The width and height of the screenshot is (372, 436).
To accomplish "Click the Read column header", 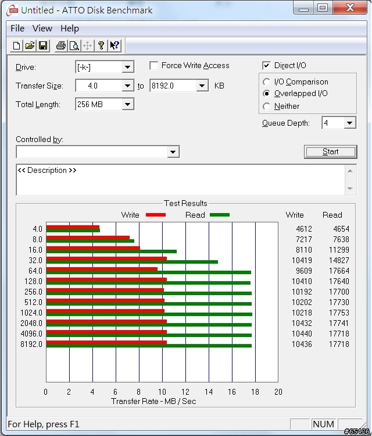I will coord(332,215).
